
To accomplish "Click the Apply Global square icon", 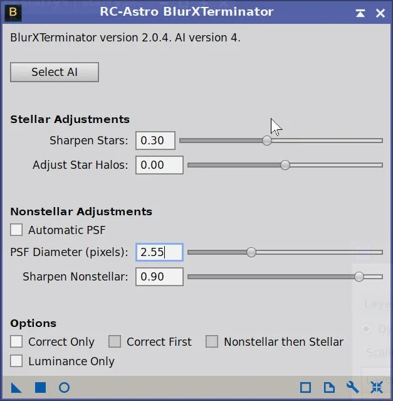I will coord(40,387).
